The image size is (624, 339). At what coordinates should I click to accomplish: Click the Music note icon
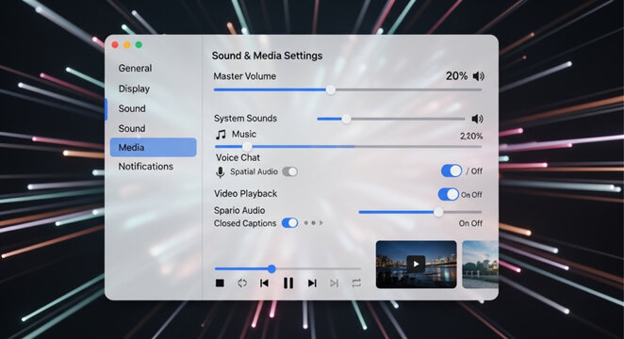click(x=221, y=135)
